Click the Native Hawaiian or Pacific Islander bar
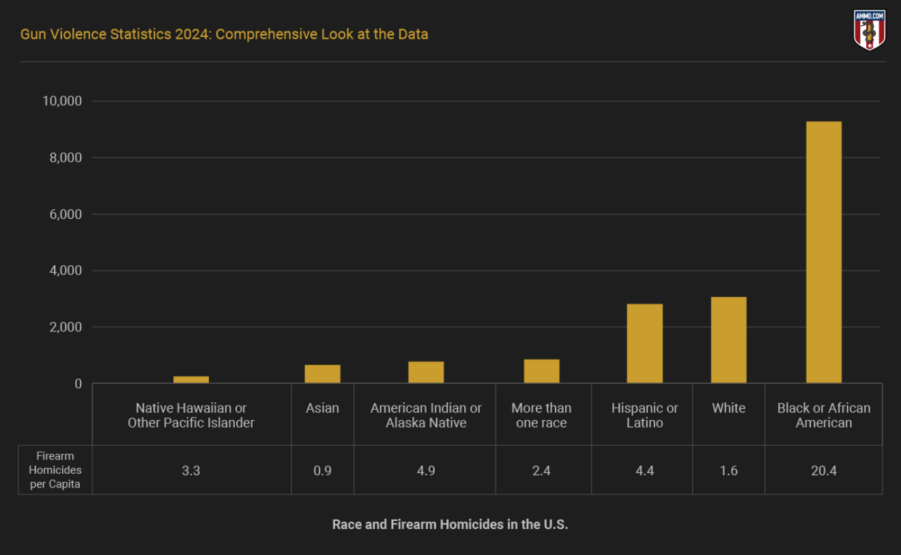The image size is (901, 555). [191, 379]
